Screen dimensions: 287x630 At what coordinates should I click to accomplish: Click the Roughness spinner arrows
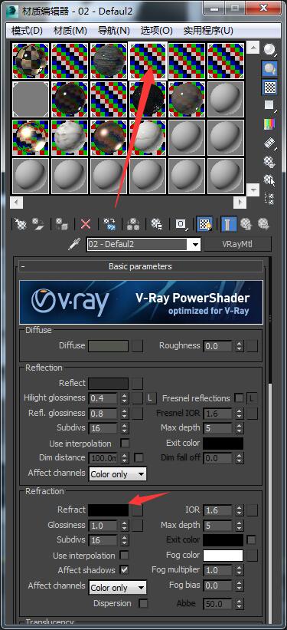[240, 345]
